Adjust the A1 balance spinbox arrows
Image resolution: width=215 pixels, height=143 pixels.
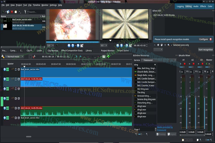(185, 72)
